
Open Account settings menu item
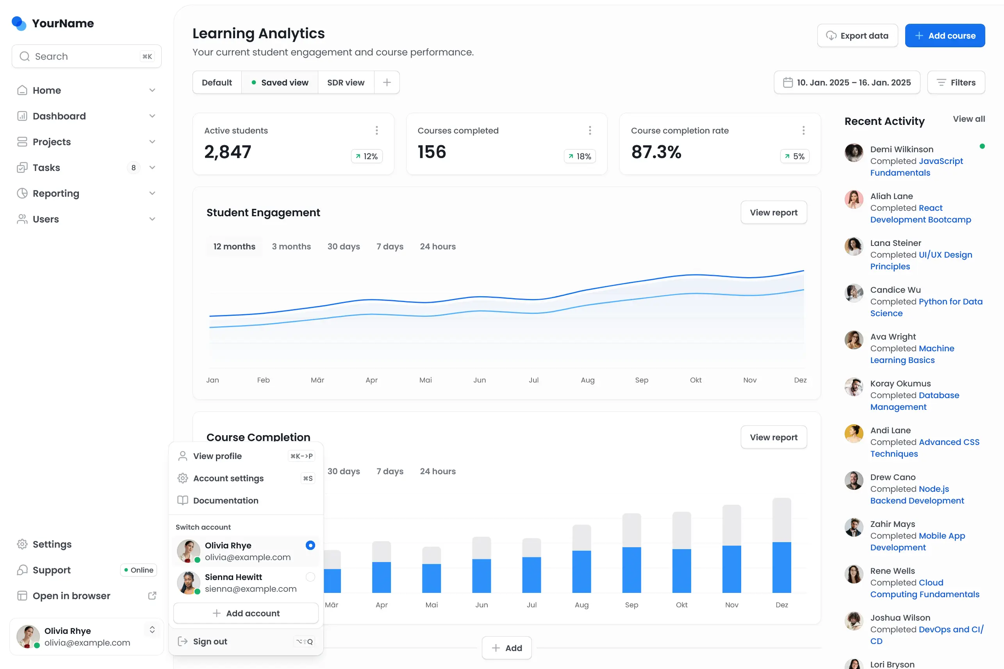(228, 478)
